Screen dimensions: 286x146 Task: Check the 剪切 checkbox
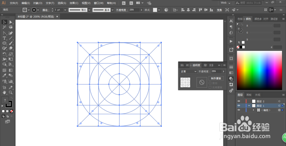210,83
